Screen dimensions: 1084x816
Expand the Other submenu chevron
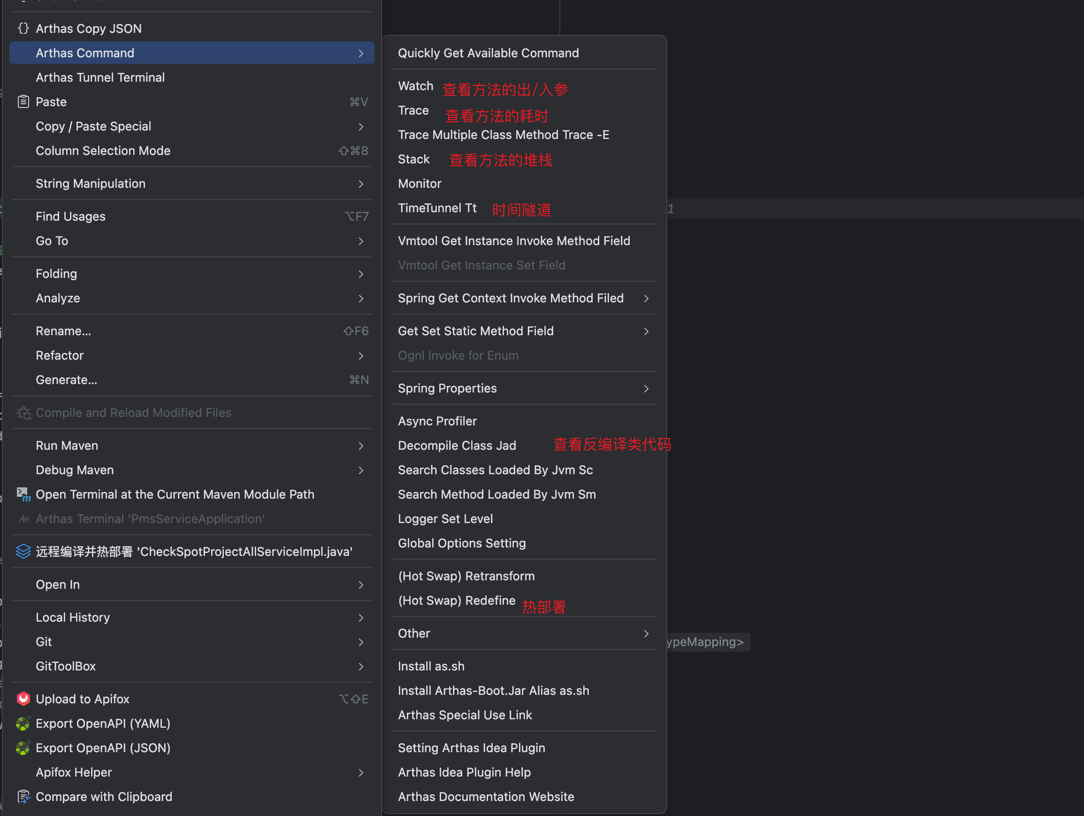point(646,633)
